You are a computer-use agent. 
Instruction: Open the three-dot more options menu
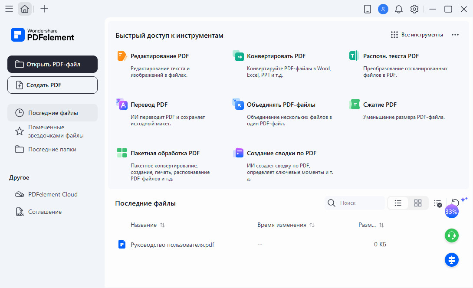pyautogui.click(x=455, y=35)
